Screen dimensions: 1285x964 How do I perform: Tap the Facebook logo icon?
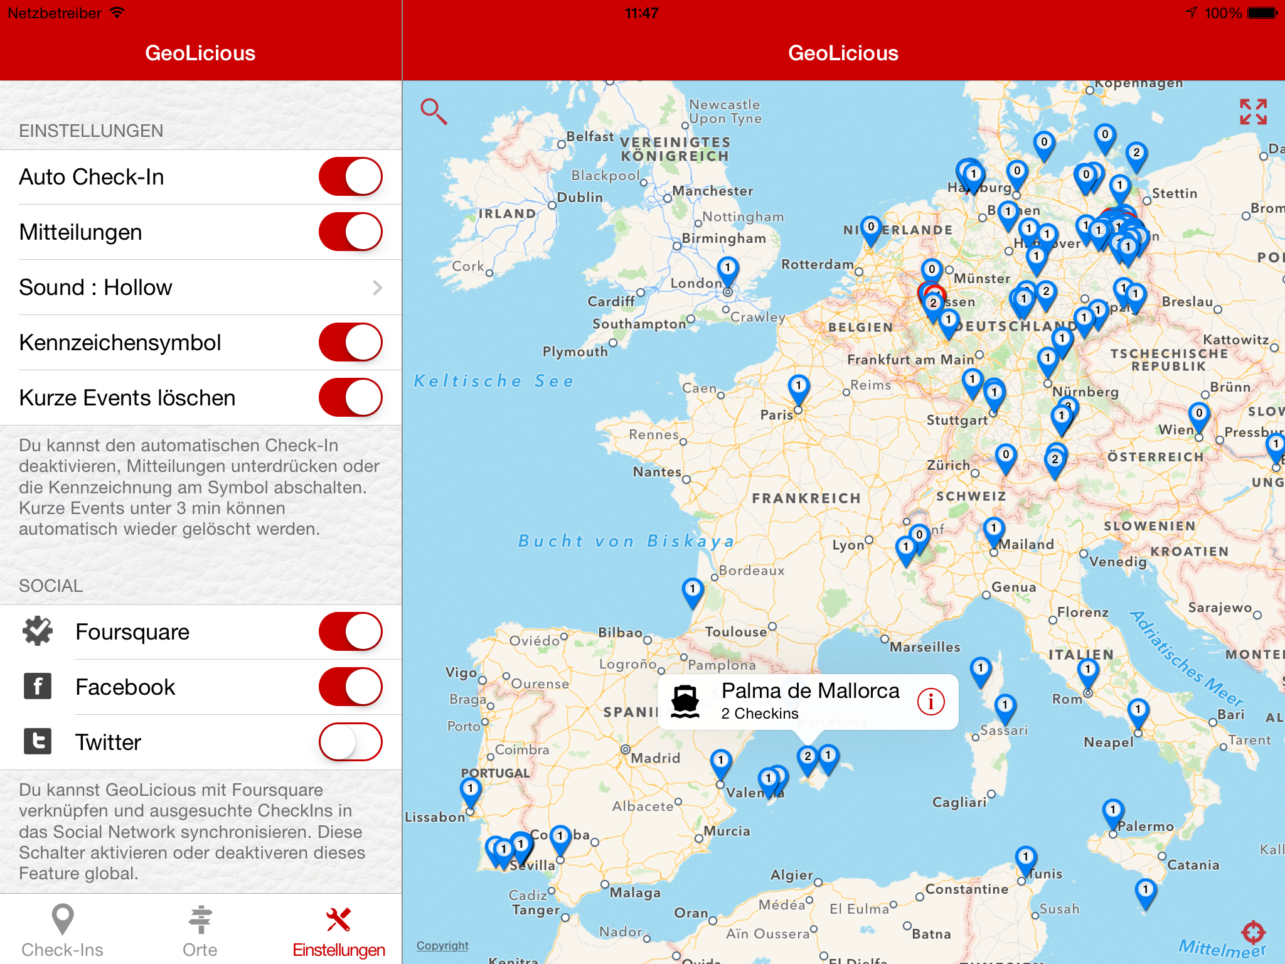(38, 686)
